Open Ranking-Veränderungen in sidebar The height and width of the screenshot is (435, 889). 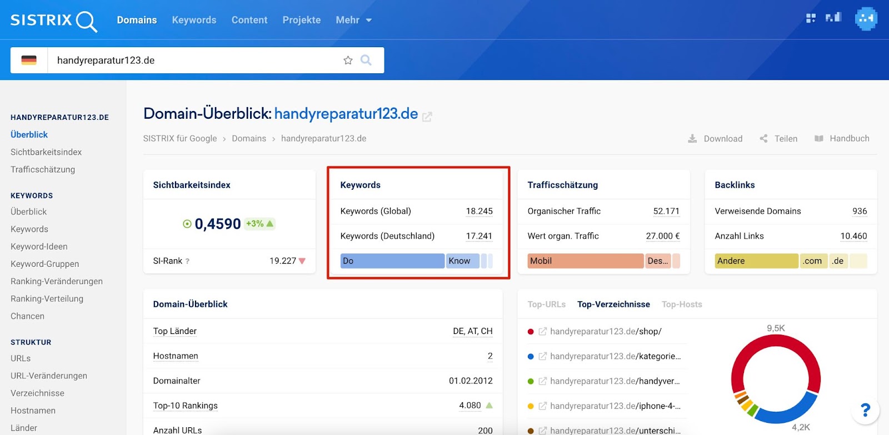coord(57,281)
